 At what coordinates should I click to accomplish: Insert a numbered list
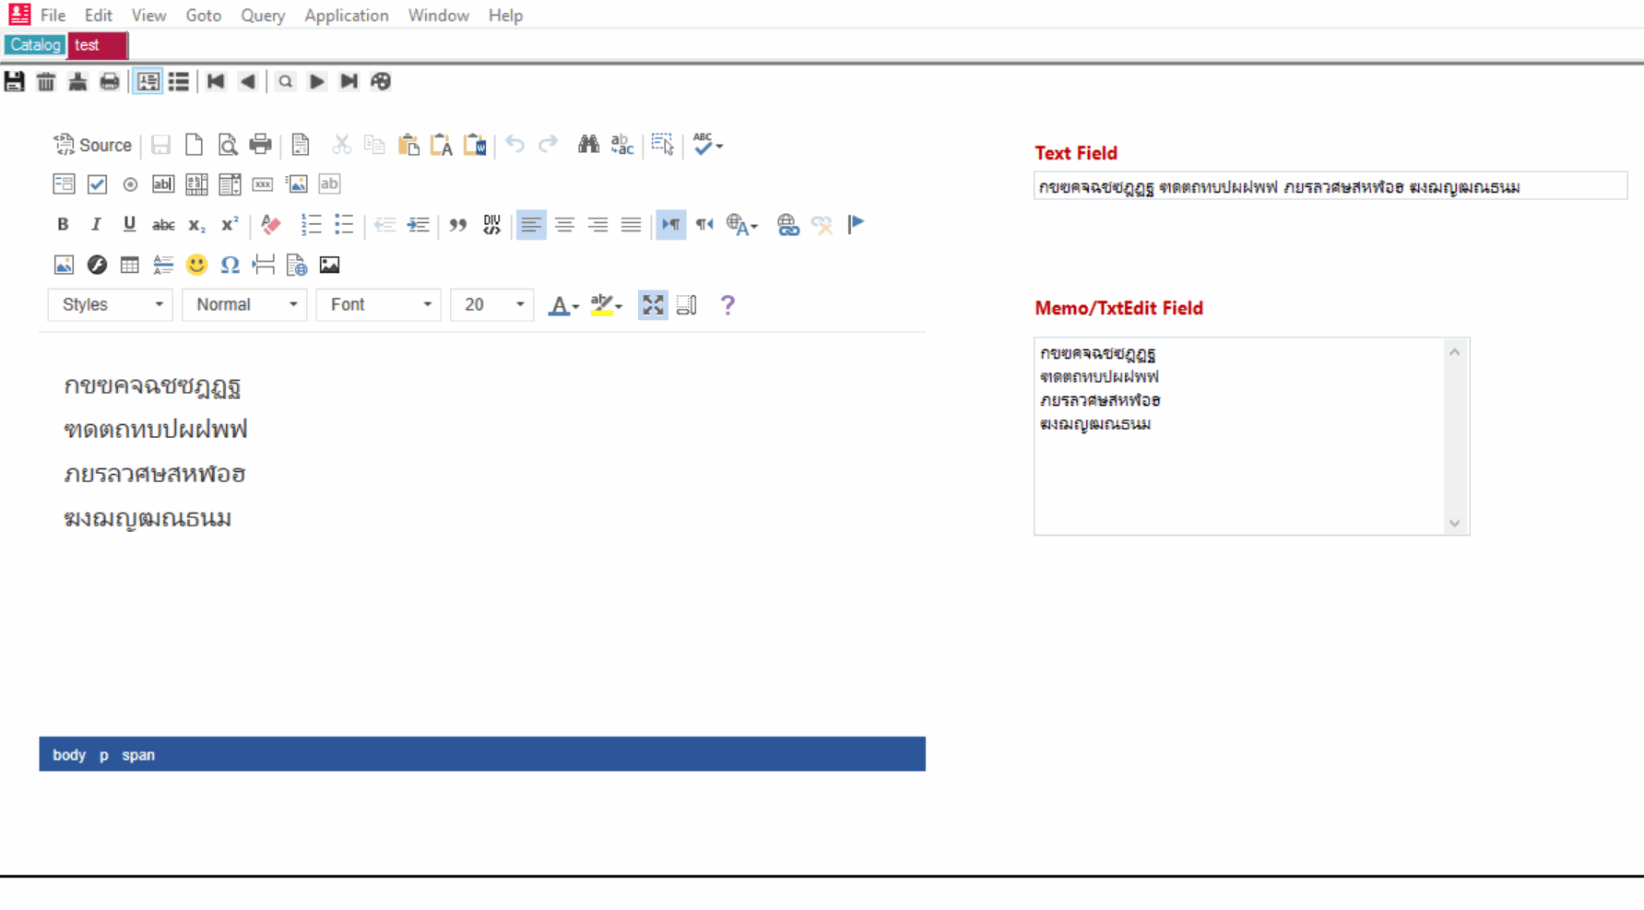coord(311,225)
